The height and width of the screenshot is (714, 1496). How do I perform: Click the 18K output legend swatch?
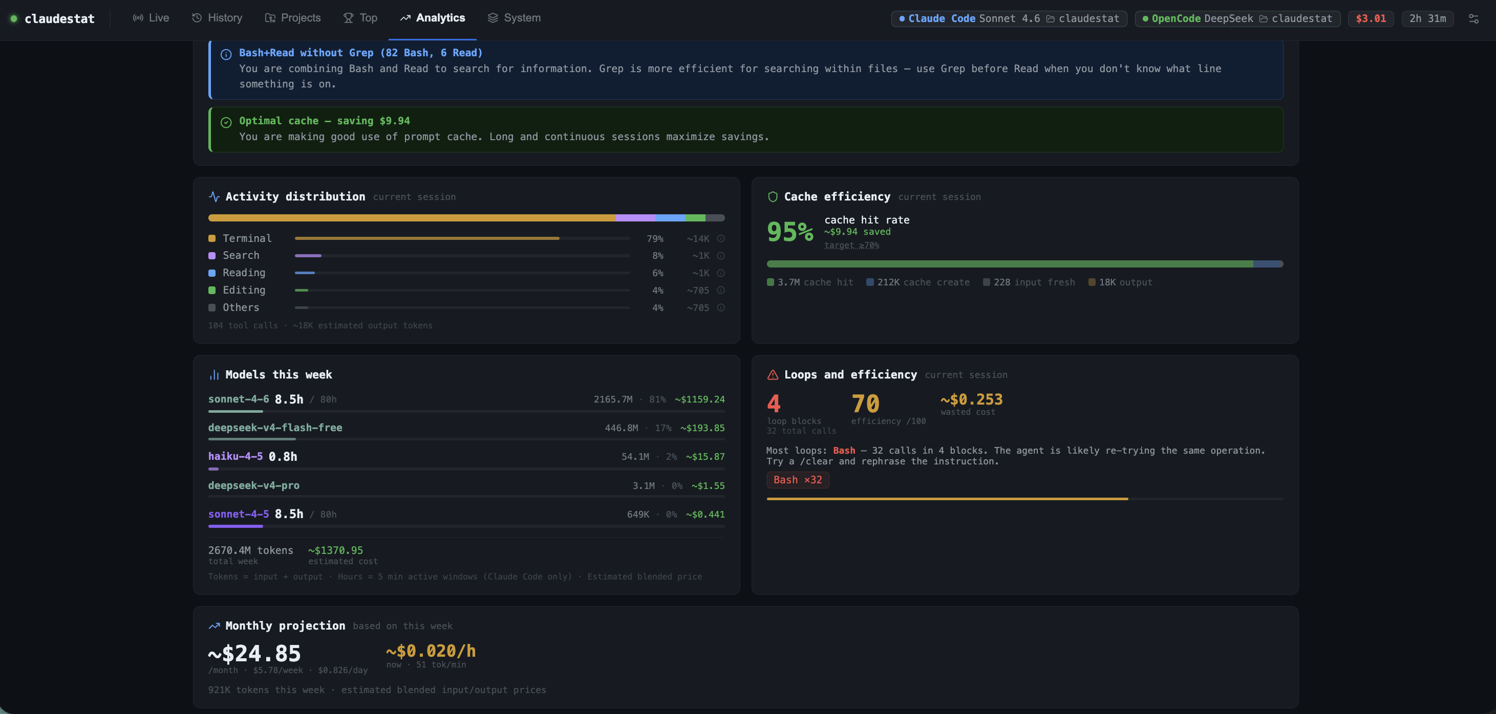1092,282
